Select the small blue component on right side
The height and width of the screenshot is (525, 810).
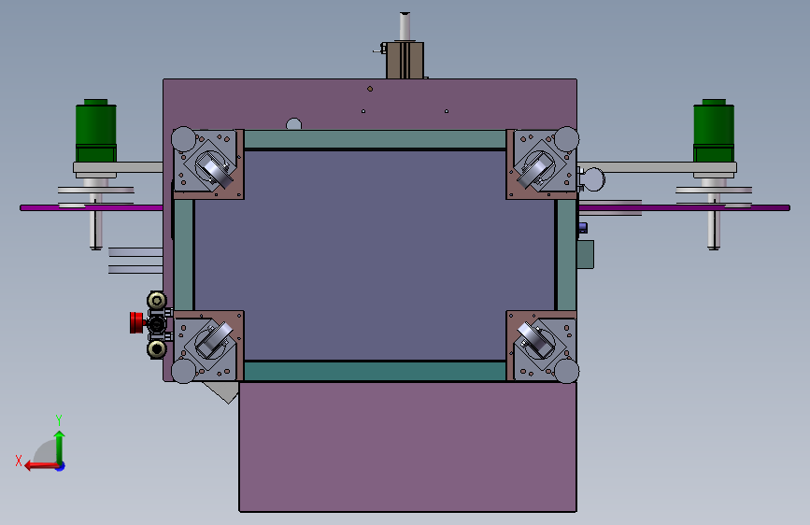tap(583, 228)
